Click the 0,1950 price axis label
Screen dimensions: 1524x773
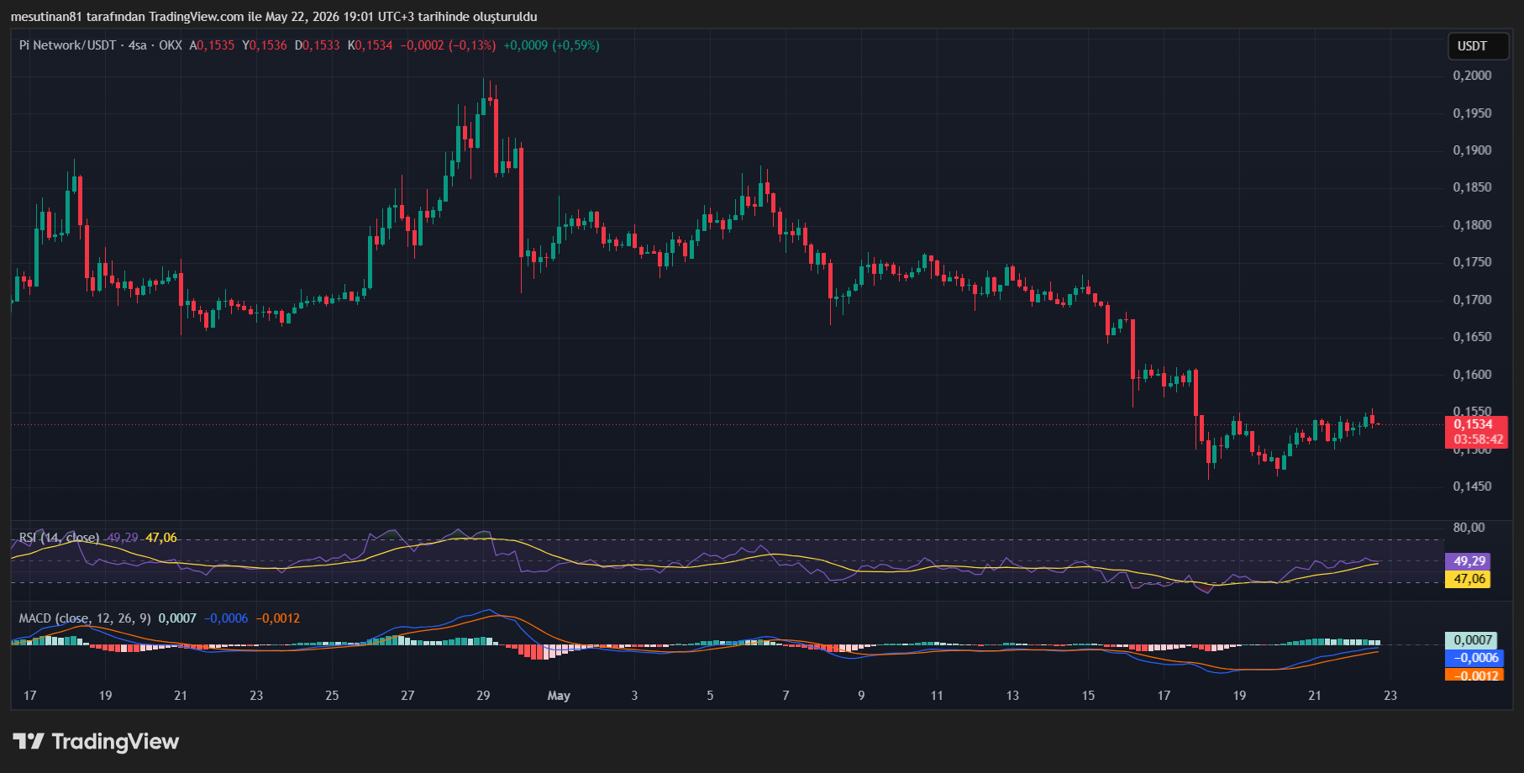[1473, 113]
